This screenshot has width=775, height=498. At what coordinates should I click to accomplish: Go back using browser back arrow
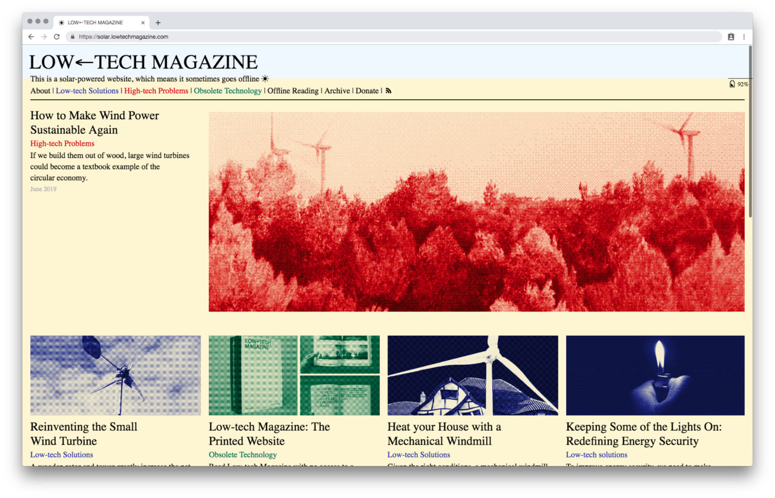click(31, 37)
